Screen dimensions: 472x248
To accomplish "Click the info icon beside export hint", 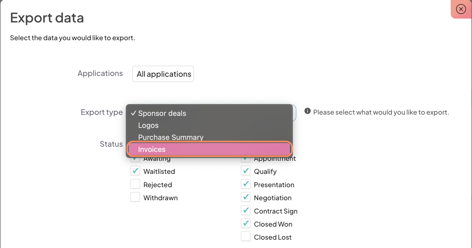I will [x=307, y=111].
